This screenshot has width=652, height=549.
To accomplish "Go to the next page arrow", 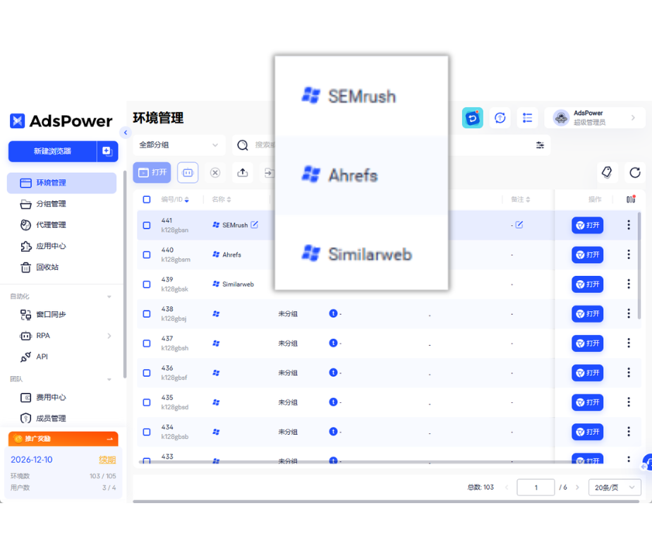I will (577, 488).
